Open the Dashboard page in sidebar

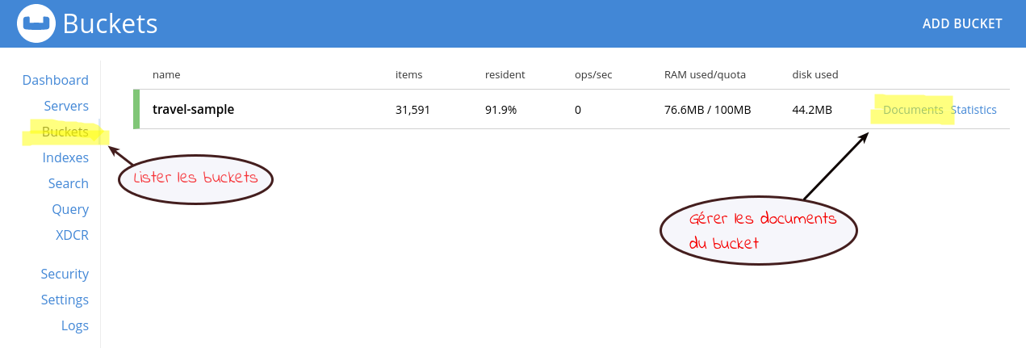(56, 80)
